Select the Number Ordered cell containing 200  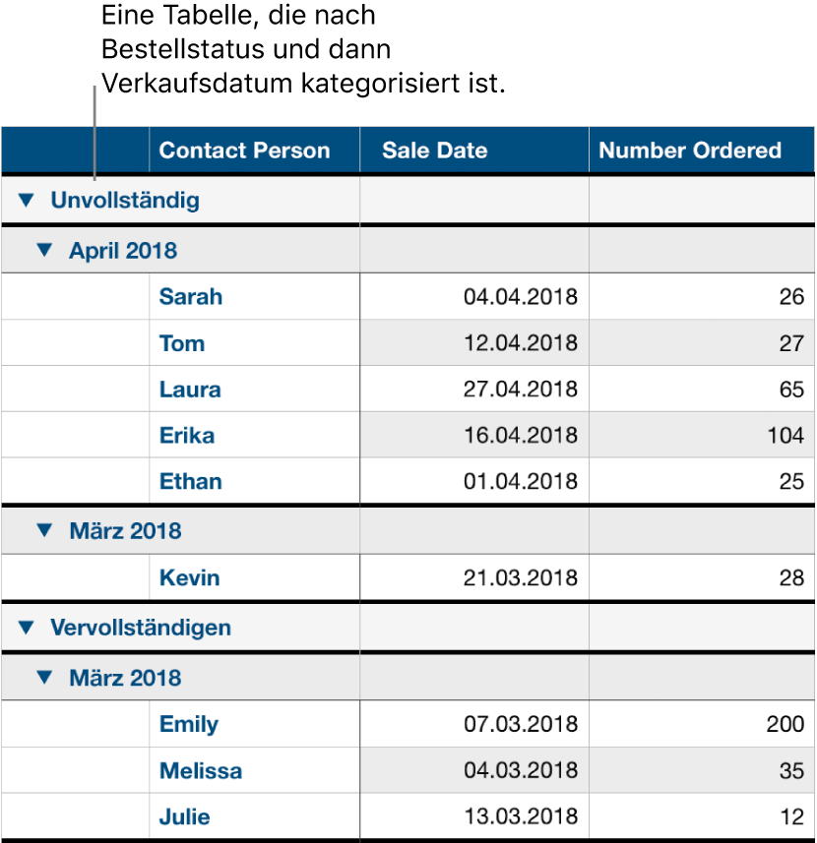[701, 724]
